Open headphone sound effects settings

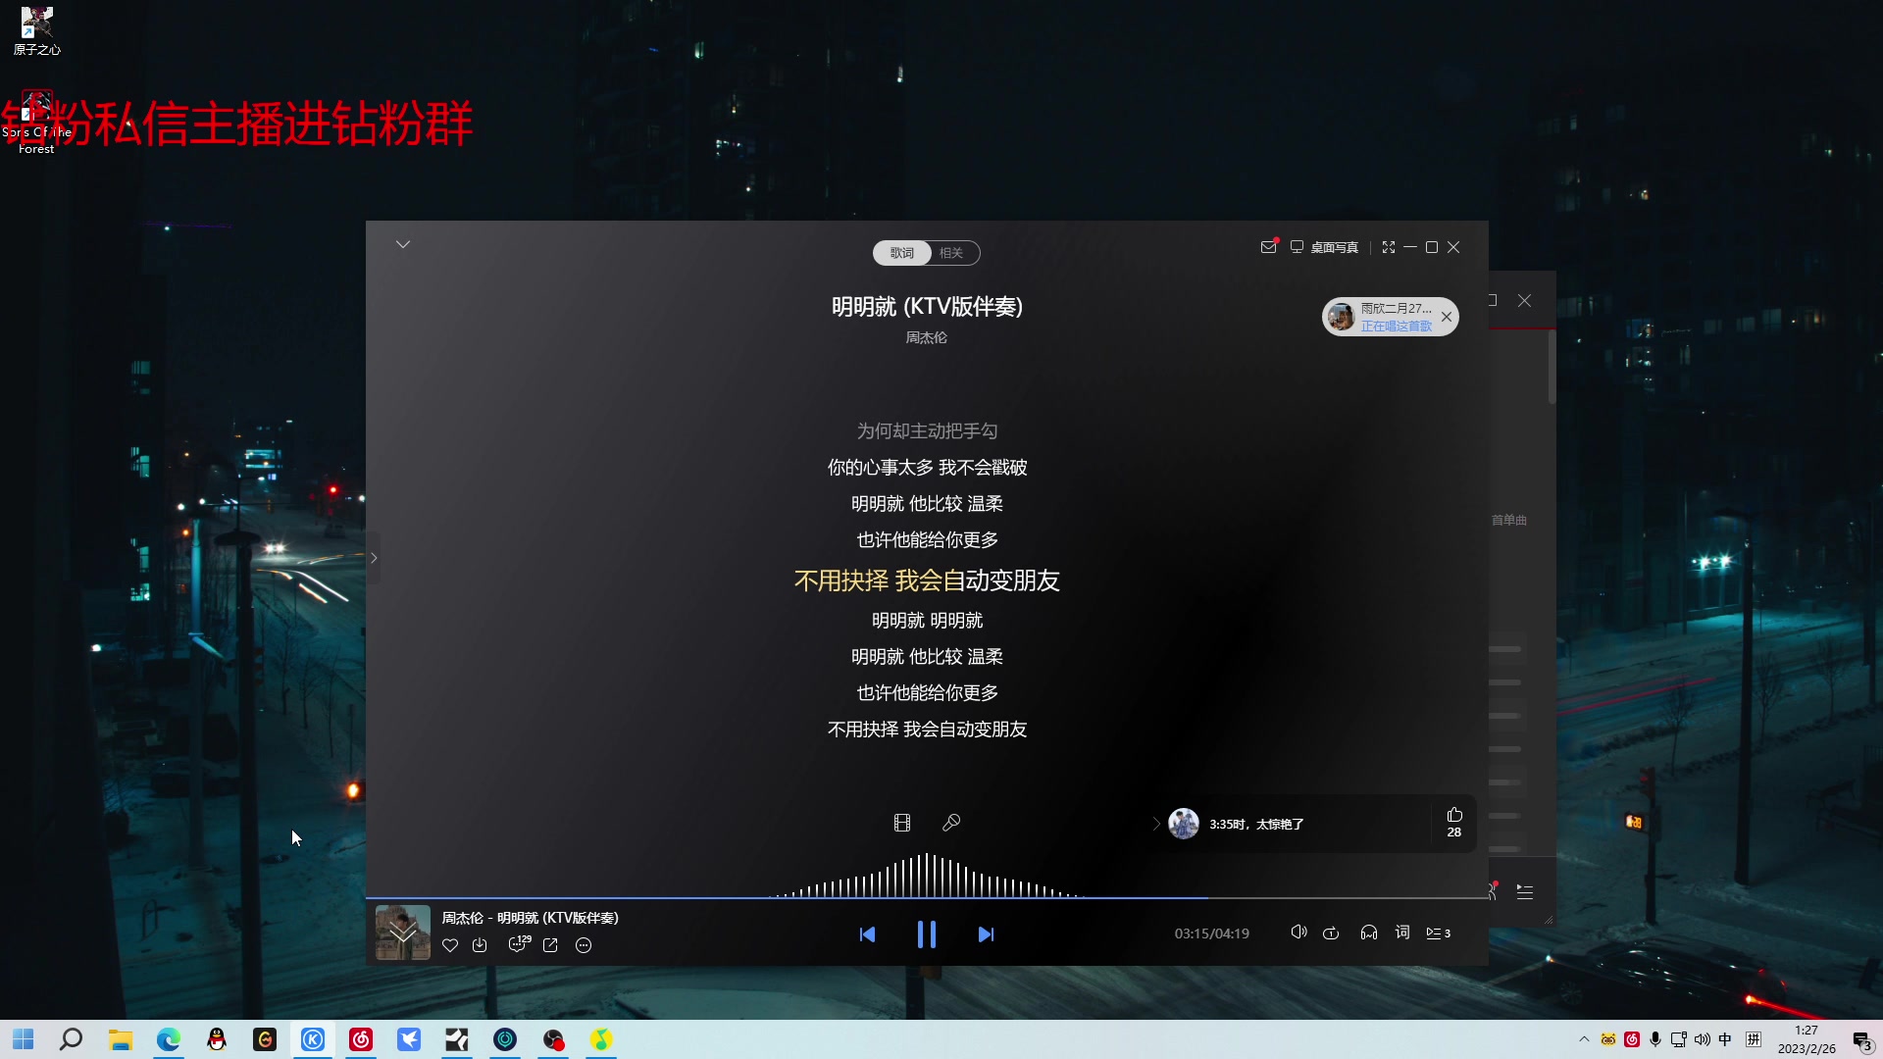point(1369,933)
